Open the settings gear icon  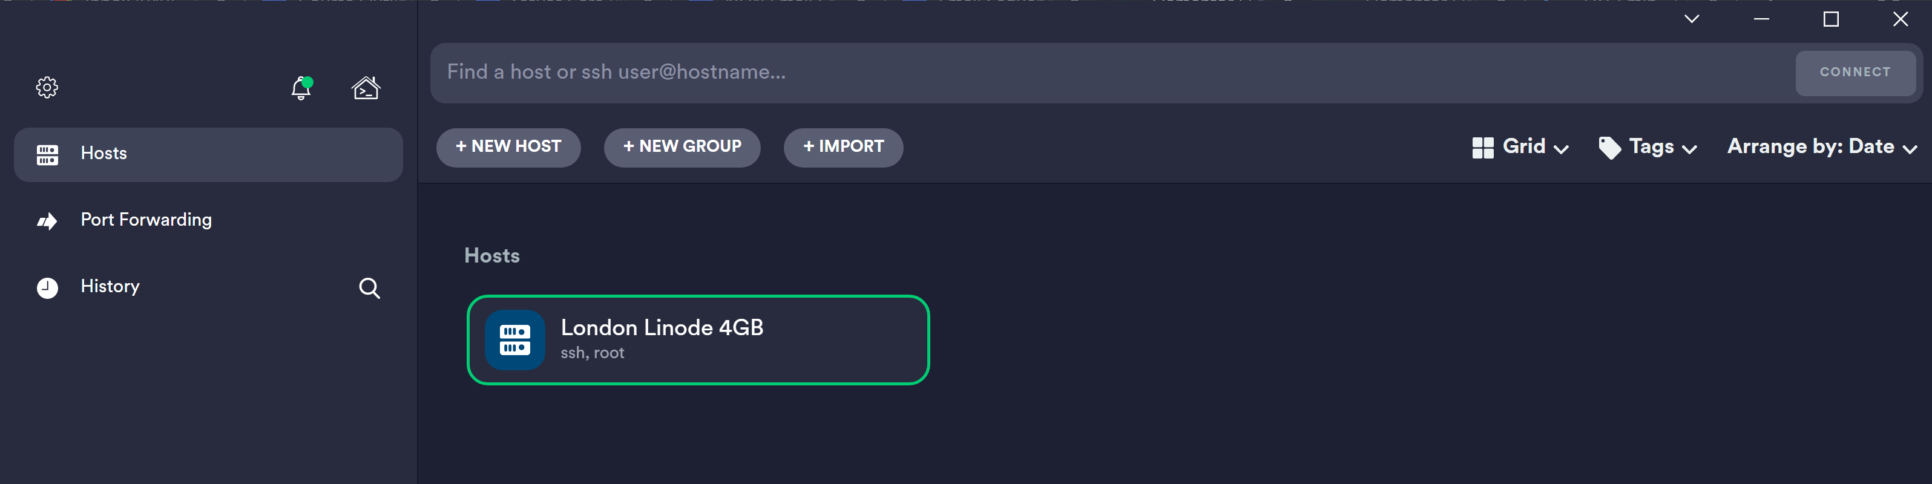click(x=47, y=87)
